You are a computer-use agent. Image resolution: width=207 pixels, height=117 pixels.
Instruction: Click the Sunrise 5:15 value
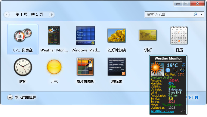coord(171,99)
